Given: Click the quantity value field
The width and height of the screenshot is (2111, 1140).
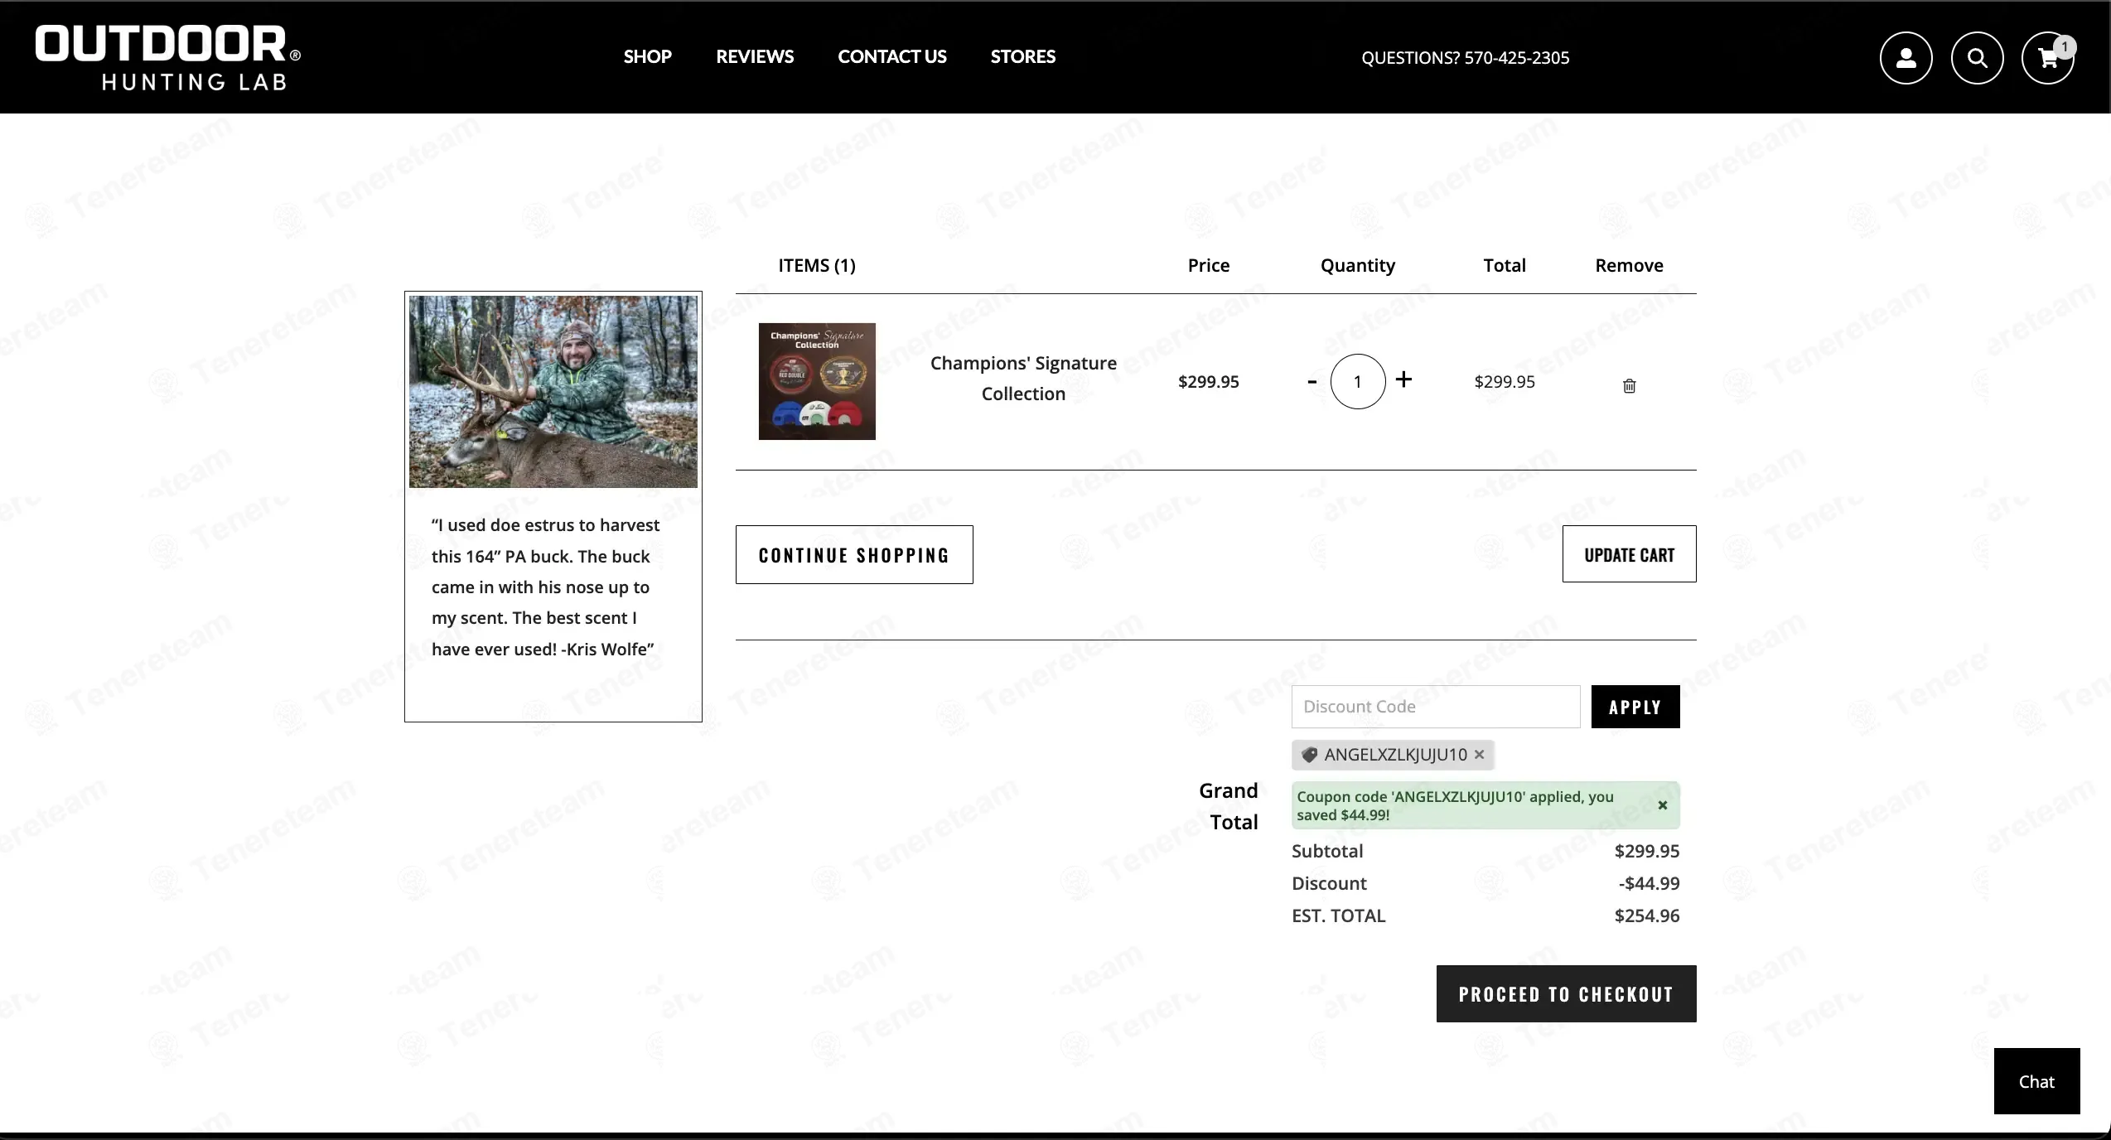Looking at the screenshot, I should [x=1357, y=381].
